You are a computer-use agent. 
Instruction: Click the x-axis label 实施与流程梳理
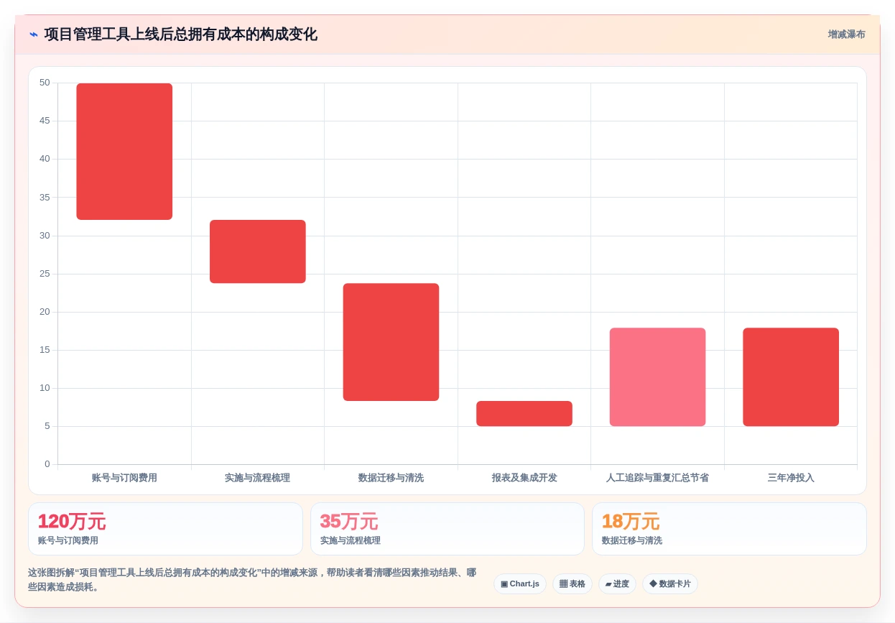(x=258, y=478)
